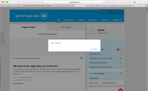The image size is (148, 91).
Task: Click the thumbs up icon on question
Action: point(14,77)
